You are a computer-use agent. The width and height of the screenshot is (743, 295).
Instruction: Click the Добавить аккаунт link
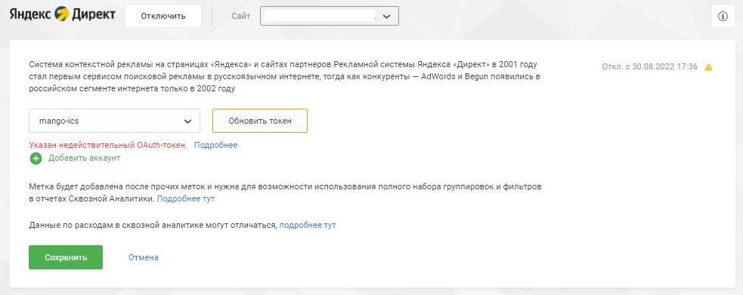[x=85, y=158]
